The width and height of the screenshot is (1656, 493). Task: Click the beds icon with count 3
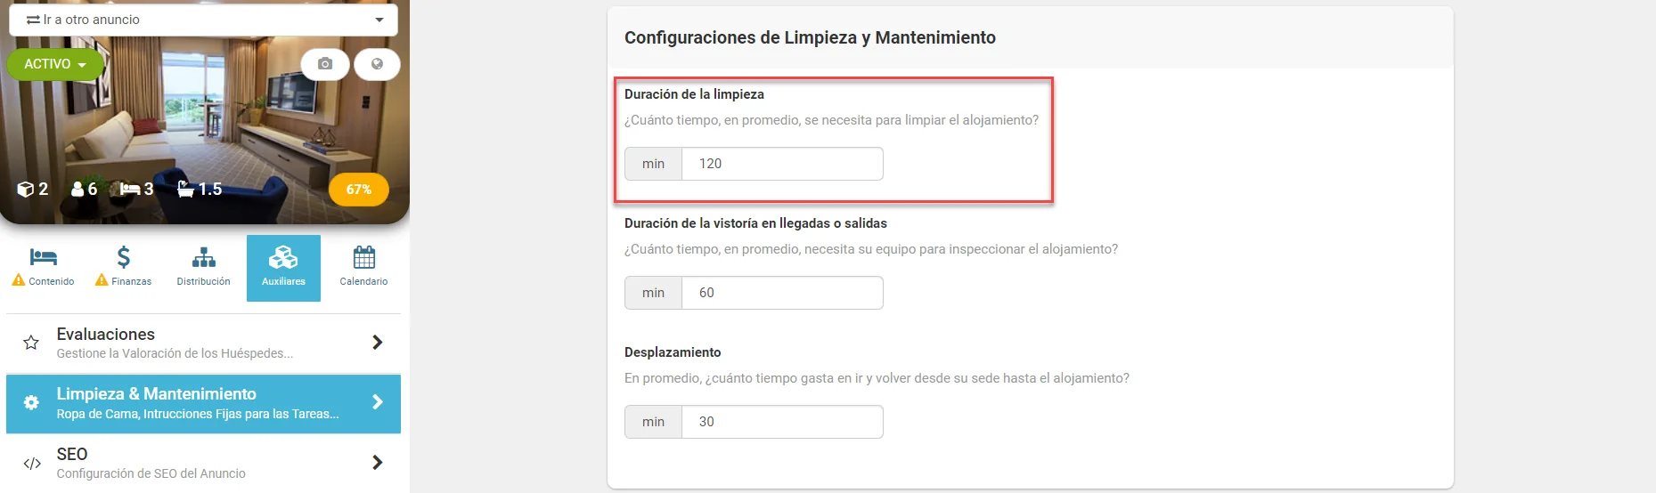130,190
